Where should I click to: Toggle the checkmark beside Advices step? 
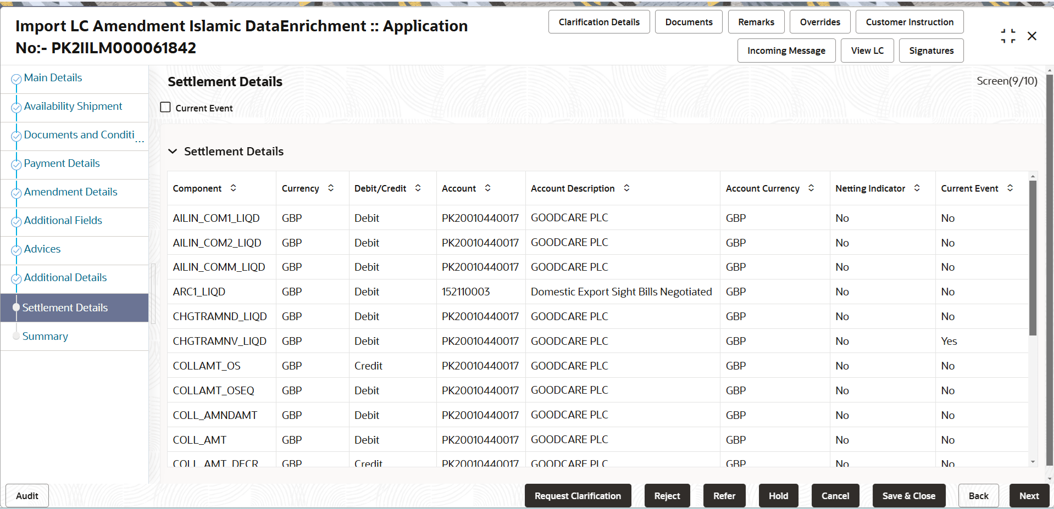[x=16, y=249]
